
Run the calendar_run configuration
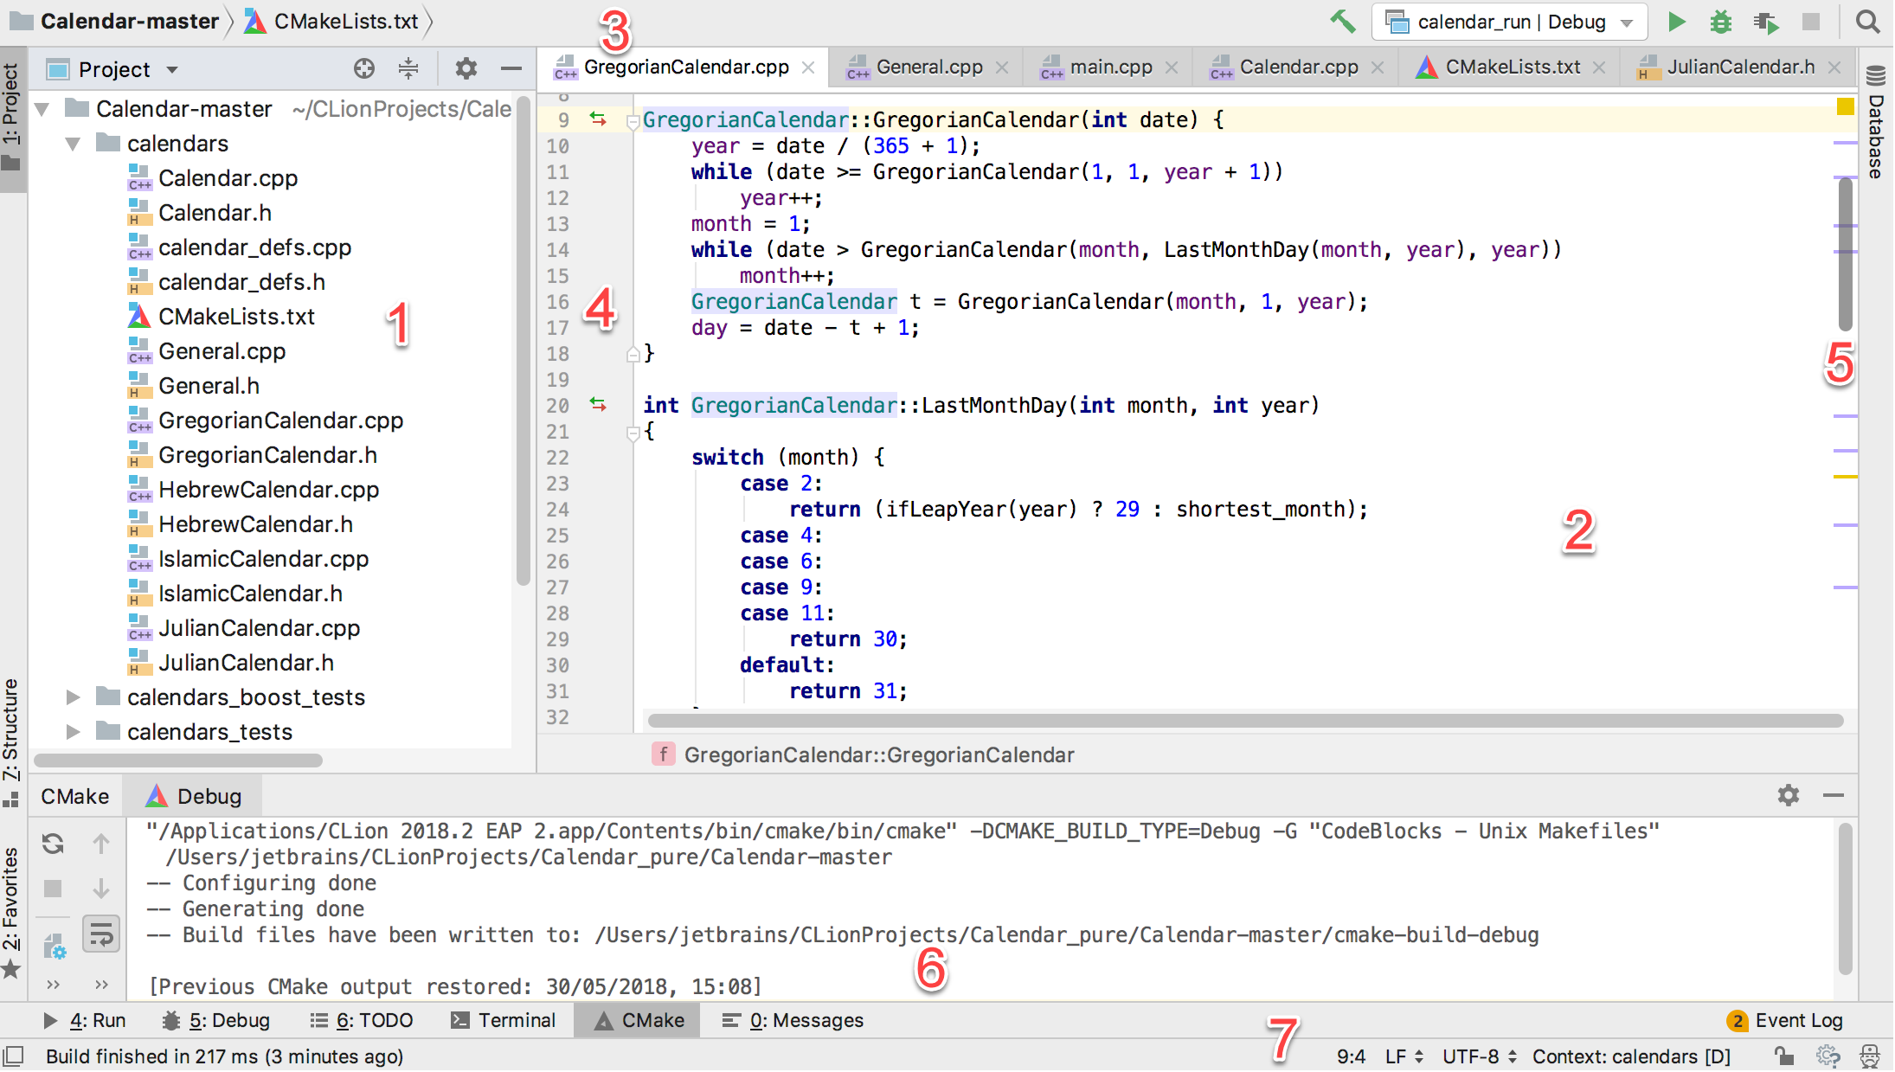[1676, 22]
